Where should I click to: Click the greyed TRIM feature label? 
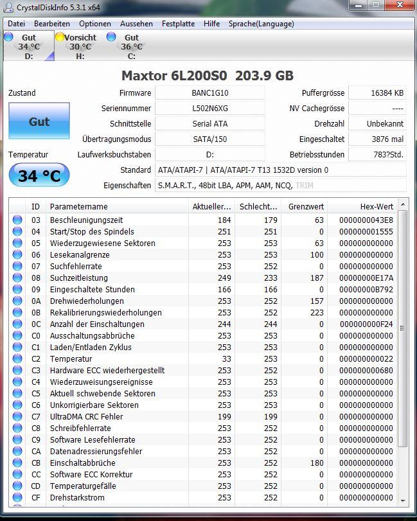click(305, 186)
